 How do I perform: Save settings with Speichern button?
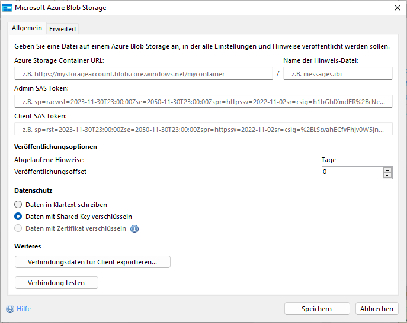coord(317,309)
